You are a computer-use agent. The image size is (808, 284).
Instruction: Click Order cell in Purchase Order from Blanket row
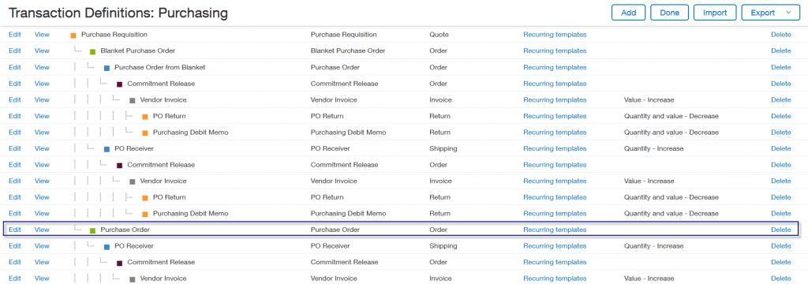438,67
